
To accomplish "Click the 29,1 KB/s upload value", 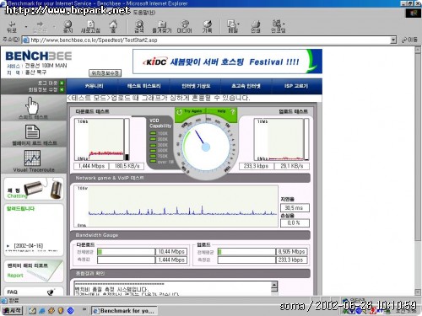I will coord(291,166).
